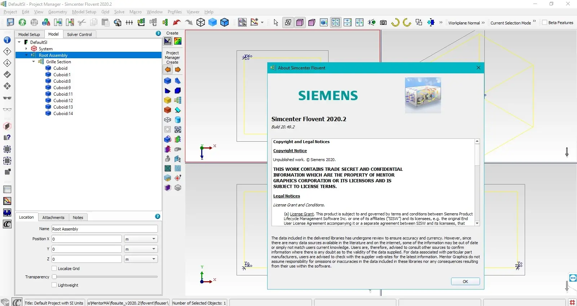This screenshot has height=306, width=577.
Task: Click the Siemens product thumbnail image
Action: (423, 95)
